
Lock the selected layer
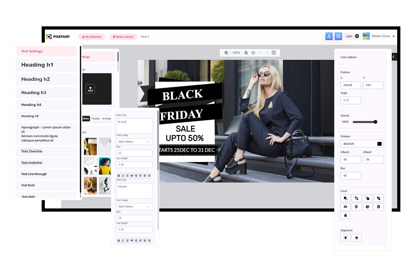coord(345,215)
